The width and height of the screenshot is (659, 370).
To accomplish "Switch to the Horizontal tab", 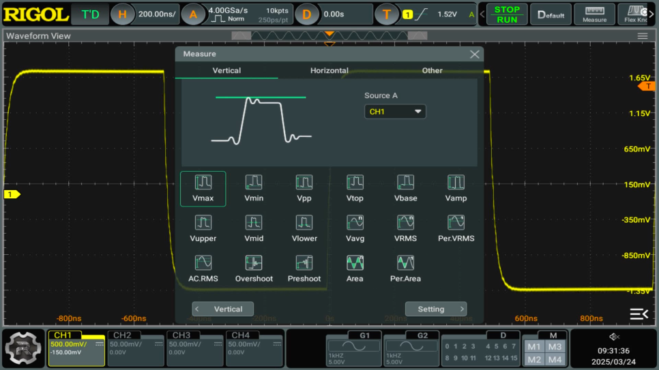I will coord(329,71).
